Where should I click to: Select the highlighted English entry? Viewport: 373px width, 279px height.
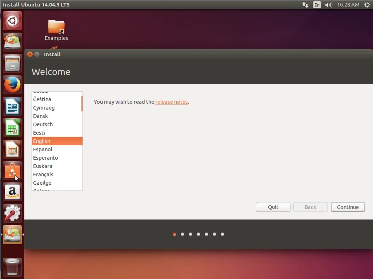tap(57, 141)
